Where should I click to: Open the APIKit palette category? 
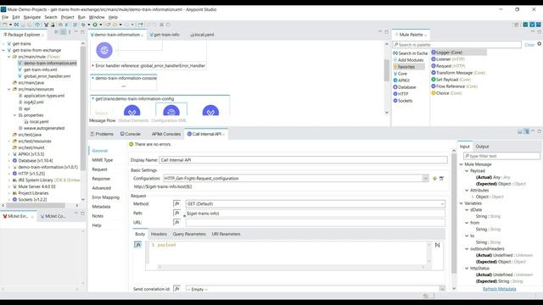coord(401,80)
